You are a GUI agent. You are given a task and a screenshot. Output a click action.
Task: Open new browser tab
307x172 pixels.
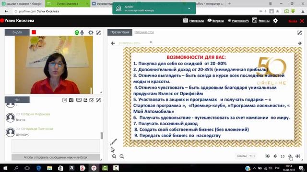coord(229,3)
